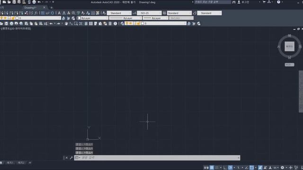Click 2D 와이어프레임 visual style label
Viewport: 303px width, 170px height.
click(x=21, y=28)
